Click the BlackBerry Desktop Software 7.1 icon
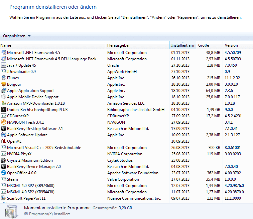Viewport: 253px width, 219px height. (x=4, y=128)
